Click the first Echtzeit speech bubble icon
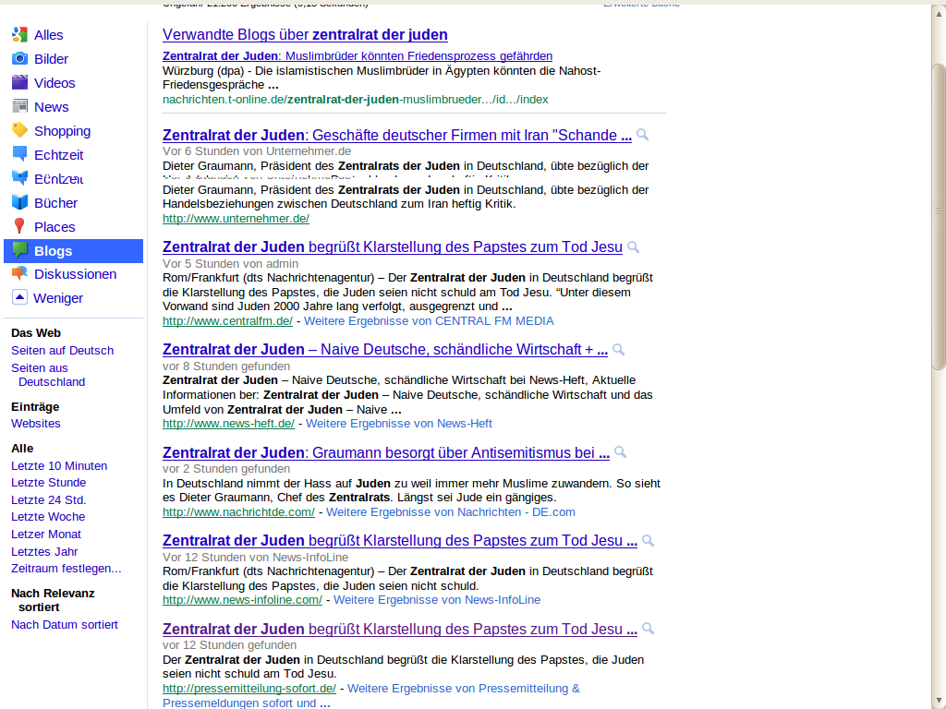The height and width of the screenshot is (709, 946). 20,154
